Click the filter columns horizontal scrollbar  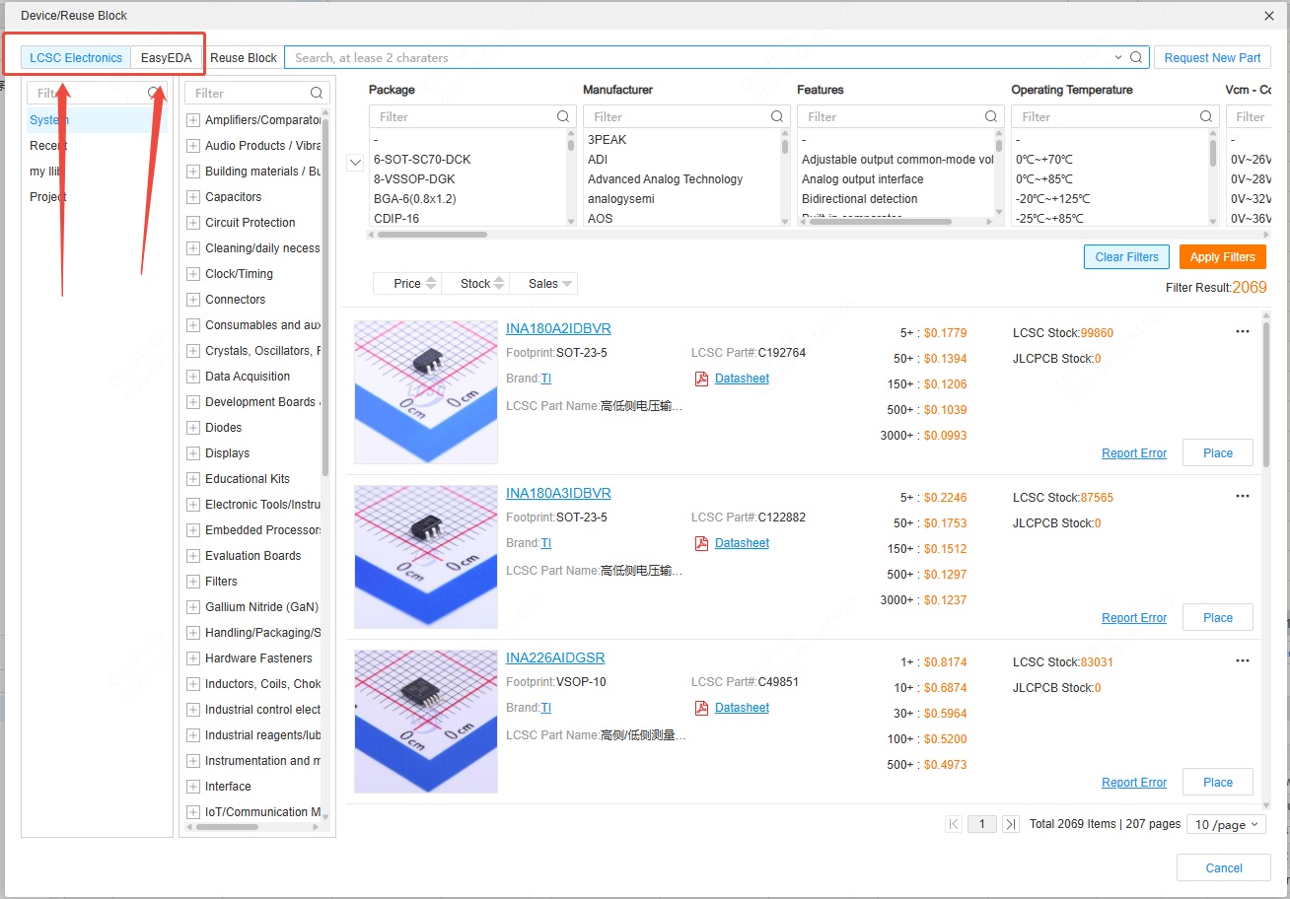[432, 235]
